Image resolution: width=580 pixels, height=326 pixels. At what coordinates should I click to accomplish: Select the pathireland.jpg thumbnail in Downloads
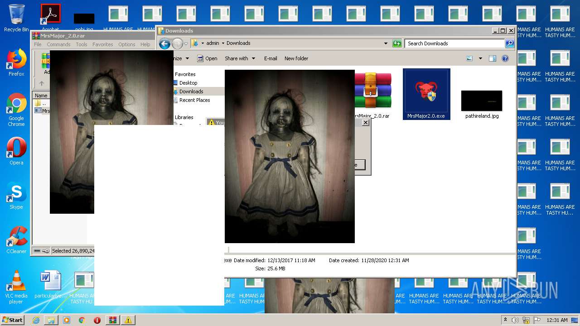[482, 104]
